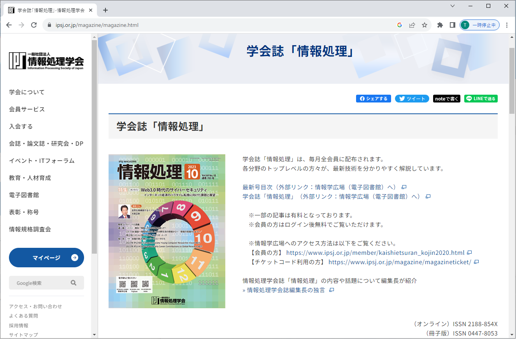
Task: Open 会員サービス menu item
Action: pyautogui.click(x=27, y=109)
